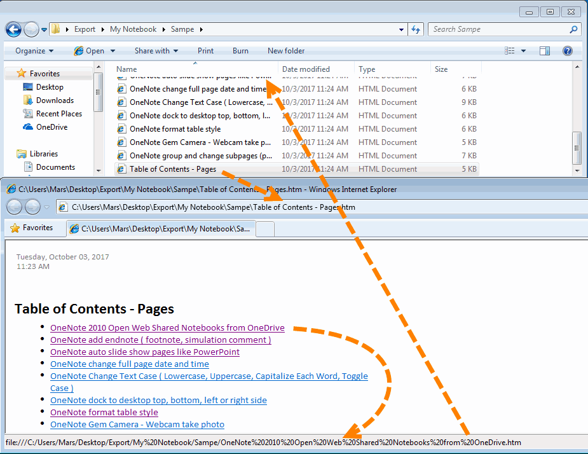Click the Change your view icon
Viewport: 588px width, 454px height.
point(509,51)
